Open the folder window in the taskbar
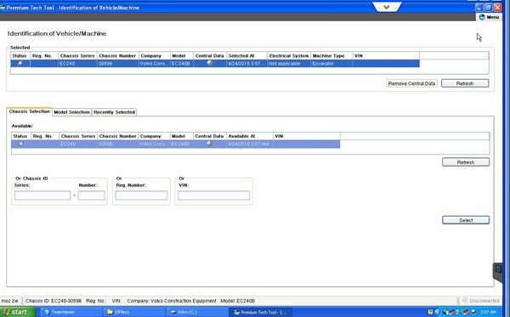Viewport: 510px width, 317px height. click(133, 312)
